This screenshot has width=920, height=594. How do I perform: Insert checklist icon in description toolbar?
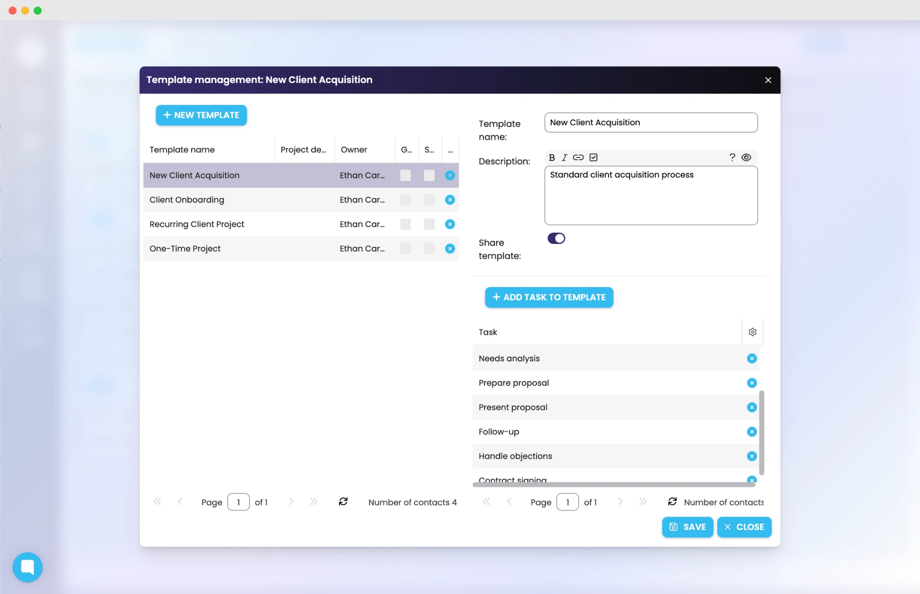click(x=593, y=158)
